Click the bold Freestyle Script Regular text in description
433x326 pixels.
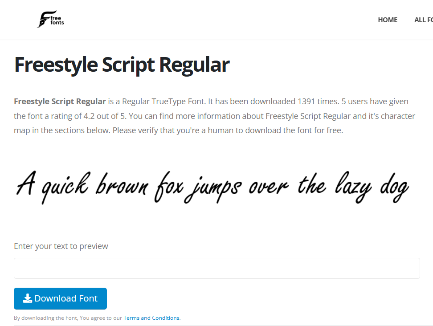click(60, 102)
